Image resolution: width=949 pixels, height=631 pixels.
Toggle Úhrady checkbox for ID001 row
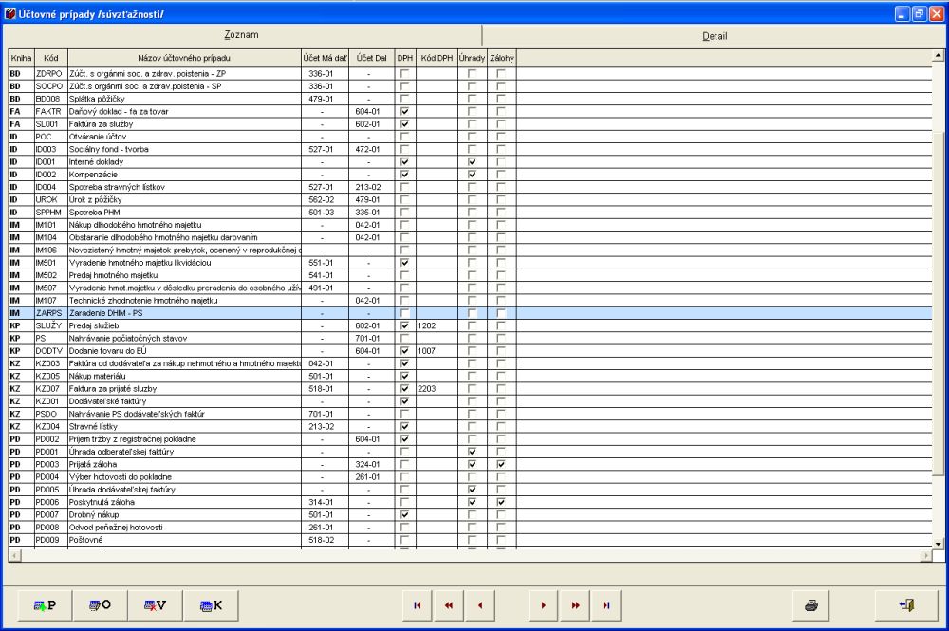[472, 161]
